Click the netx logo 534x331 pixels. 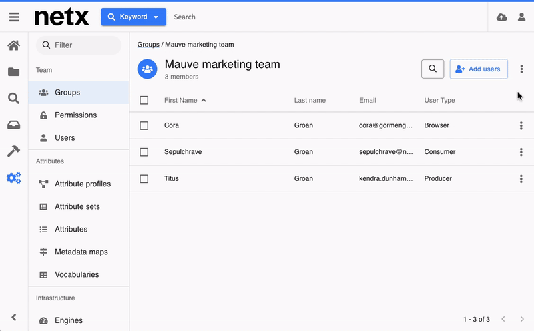point(61,17)
